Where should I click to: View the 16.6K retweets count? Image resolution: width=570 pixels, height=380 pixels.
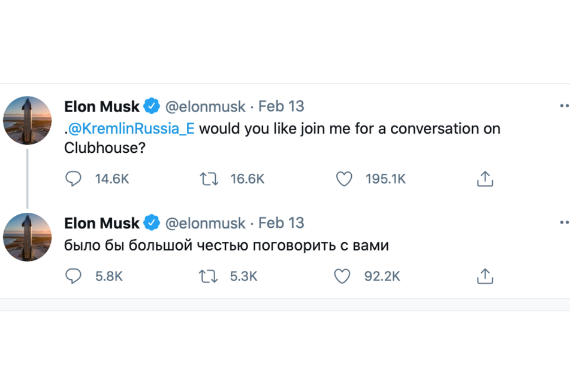(x=247, y=179)
